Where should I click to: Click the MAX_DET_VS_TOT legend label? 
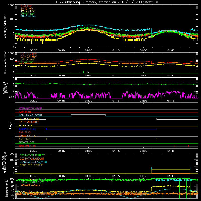tap(31, 185)
